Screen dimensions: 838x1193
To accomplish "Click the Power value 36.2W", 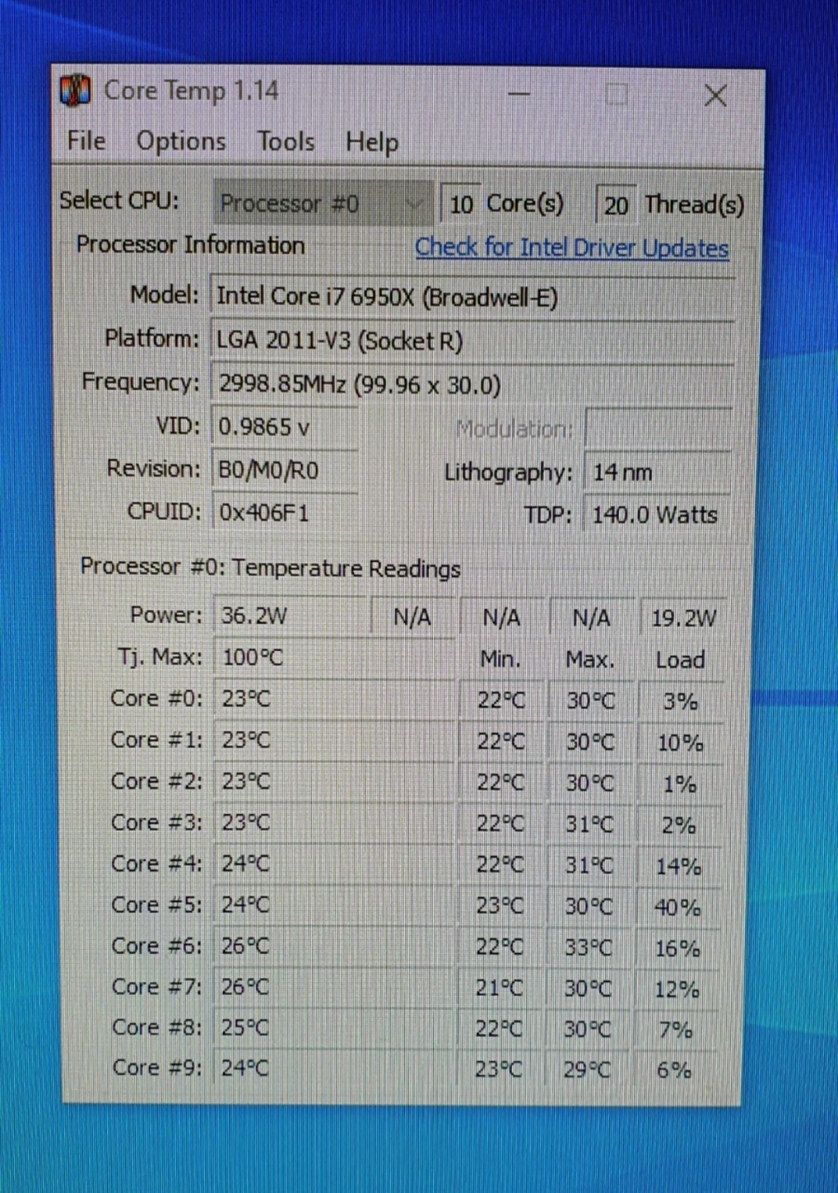I will tap(289, 616).
